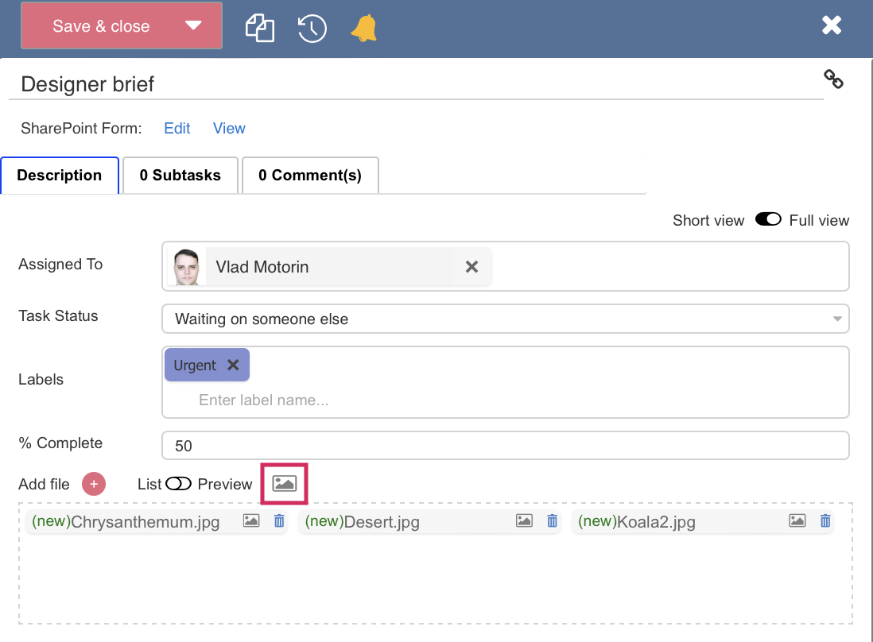The image size is (873, 642).
Task: Remove the Urgent label chip
Action: point(233,365)
